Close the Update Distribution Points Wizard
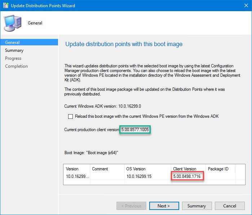This screenshot has width=252, height=215. coord(246,5)
